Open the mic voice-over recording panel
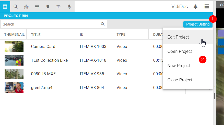224x125 pixels. click(69, 7)
